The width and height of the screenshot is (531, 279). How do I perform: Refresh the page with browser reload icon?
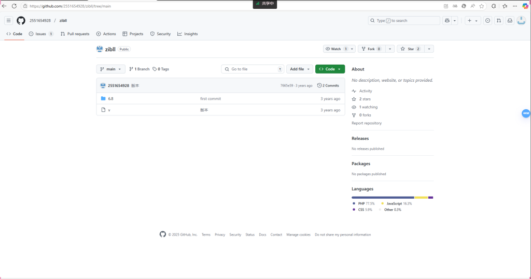pos(14,6)
